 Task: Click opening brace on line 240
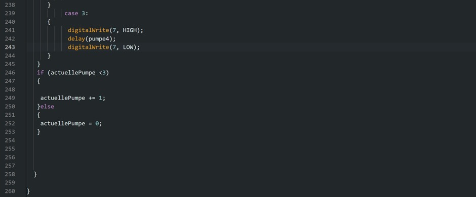coord(49,22)
